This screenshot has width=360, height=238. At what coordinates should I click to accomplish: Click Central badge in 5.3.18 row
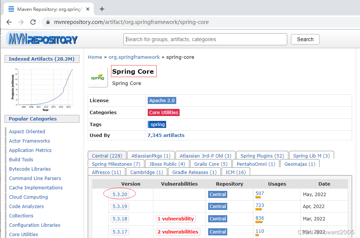click(217, 219)
